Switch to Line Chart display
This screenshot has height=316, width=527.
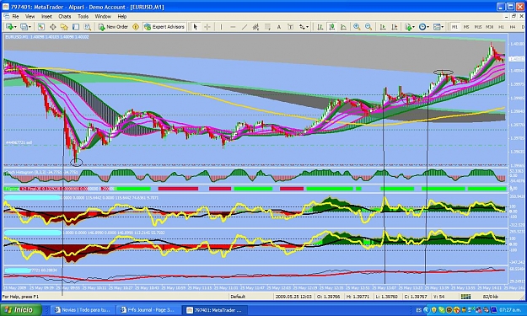coord(343,27)
